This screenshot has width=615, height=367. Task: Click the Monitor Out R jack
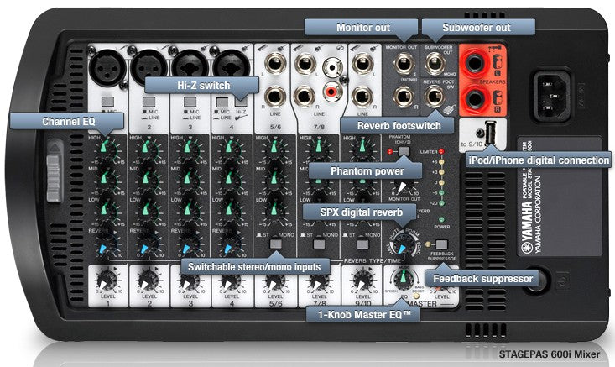(x=404, y=97)
